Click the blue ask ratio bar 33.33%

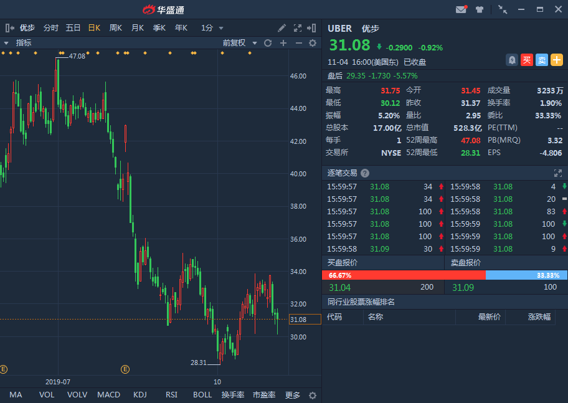[x=526, y=275]
